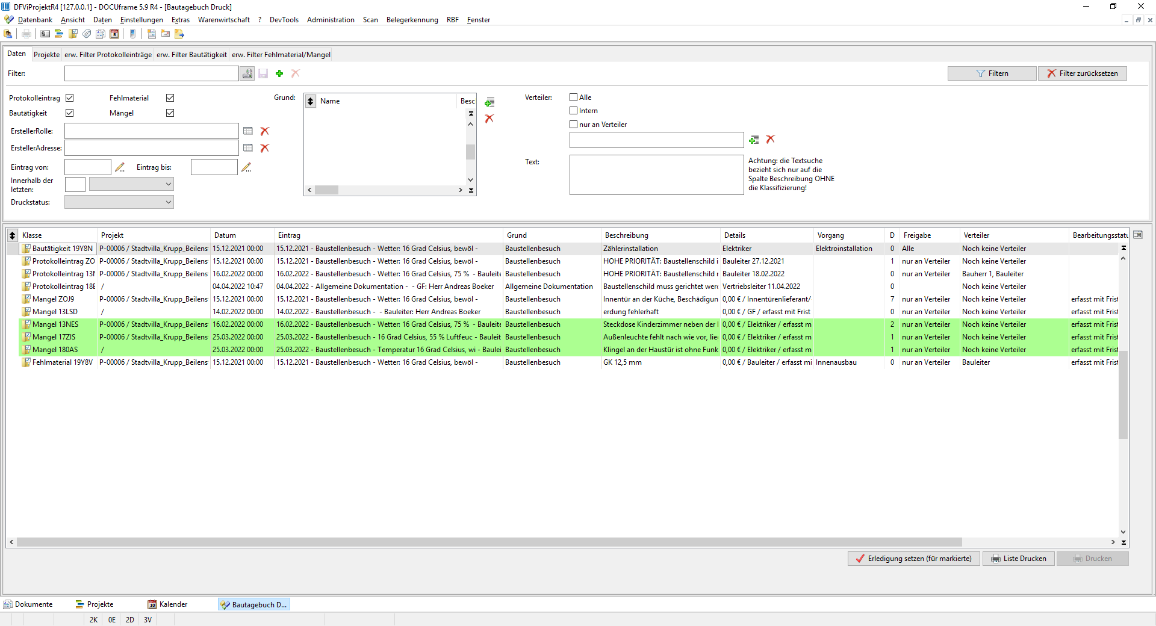
Task: Click the sort toggle icon in Grund list header
Action: pos(311,101)
